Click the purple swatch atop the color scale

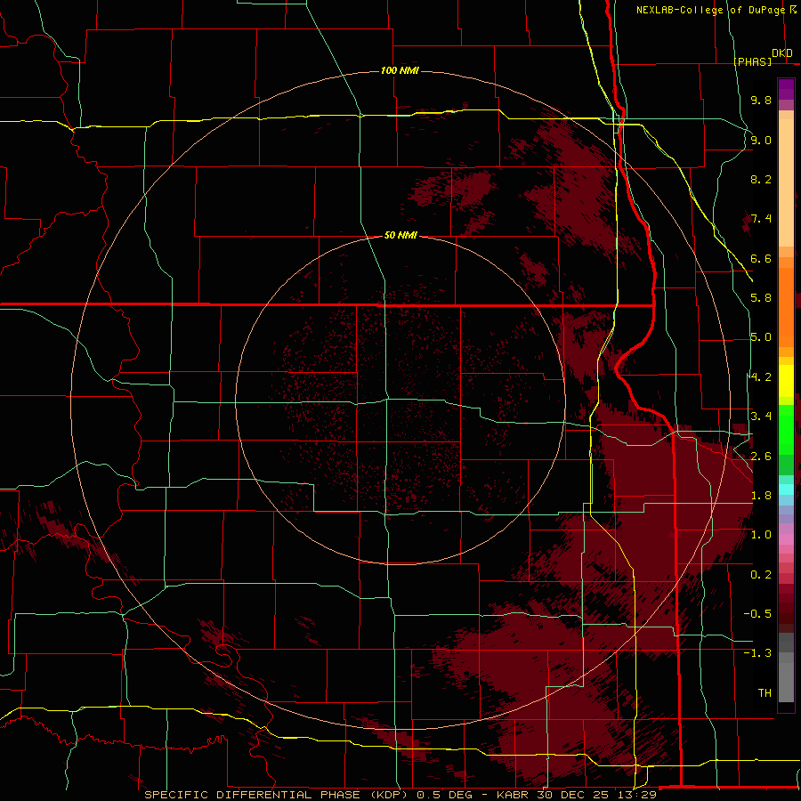786,89
